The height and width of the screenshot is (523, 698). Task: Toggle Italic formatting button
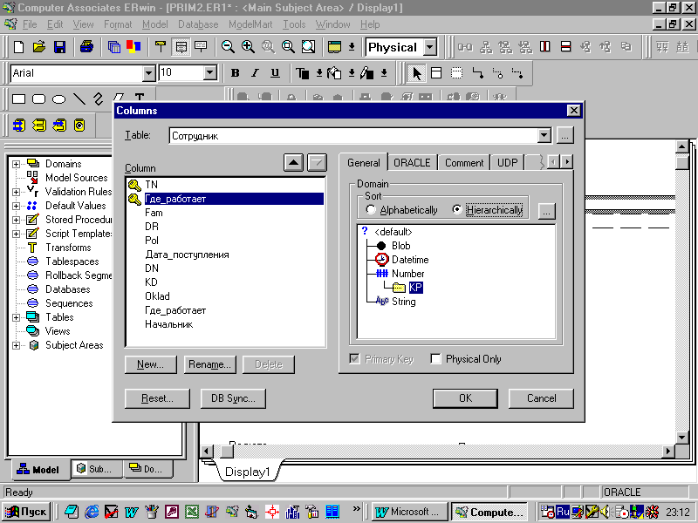pyautogui.click(x=255, y=73)
